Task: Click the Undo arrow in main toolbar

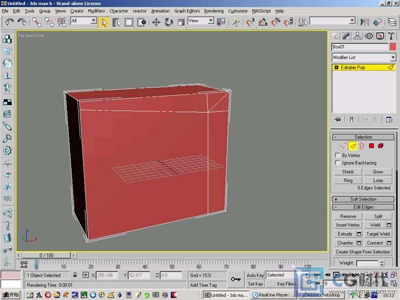Action: pyautogui.click(x=9, y=22)
